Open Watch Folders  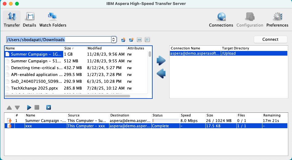[53, 19]
